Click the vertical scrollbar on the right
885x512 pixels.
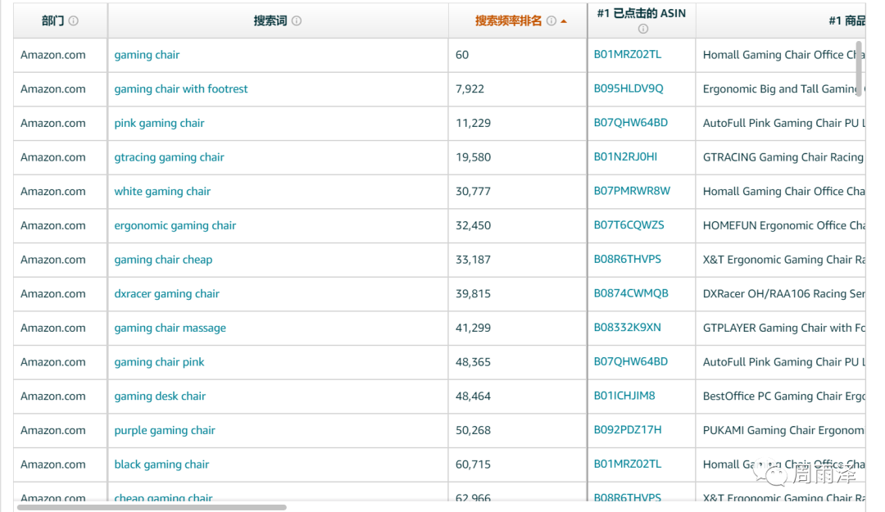coord(859,68)
